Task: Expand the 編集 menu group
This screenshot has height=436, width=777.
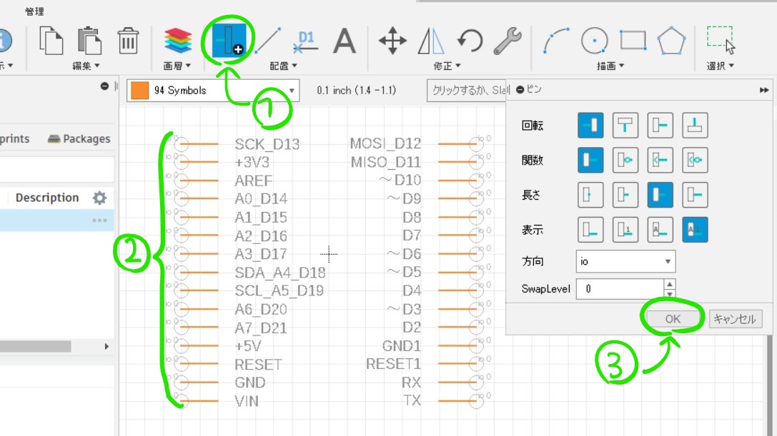Action: point(86,66)
